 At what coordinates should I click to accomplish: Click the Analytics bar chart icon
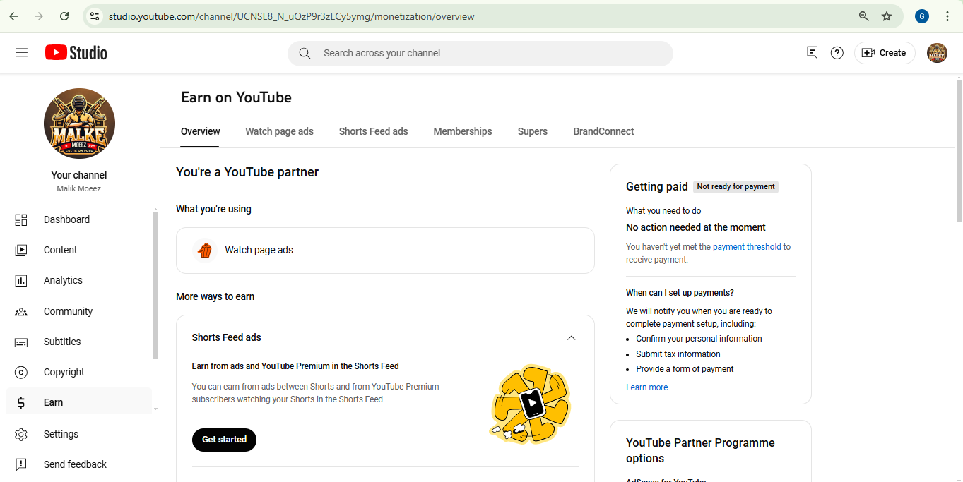21,280
